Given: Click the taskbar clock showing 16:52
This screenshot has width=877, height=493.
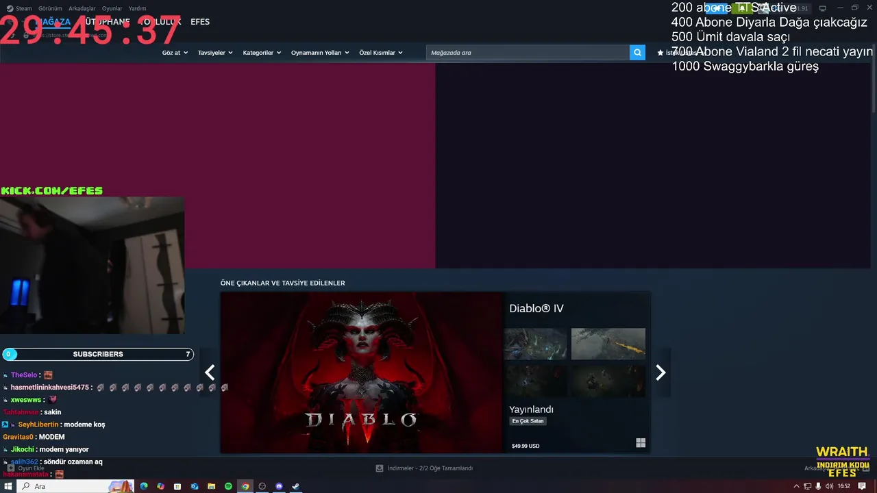Looking at the screenshot, I should (x=844, y=486).
